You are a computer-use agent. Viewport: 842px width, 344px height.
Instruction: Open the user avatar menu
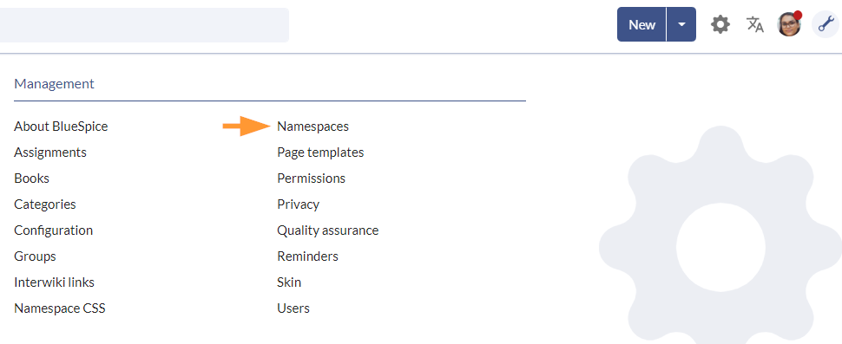789,24
